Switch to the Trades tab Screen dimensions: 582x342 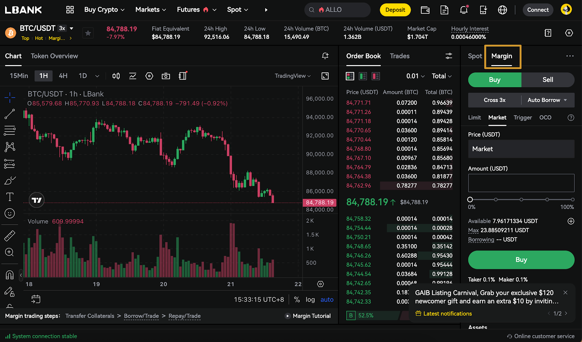click(x=399, y=56)
